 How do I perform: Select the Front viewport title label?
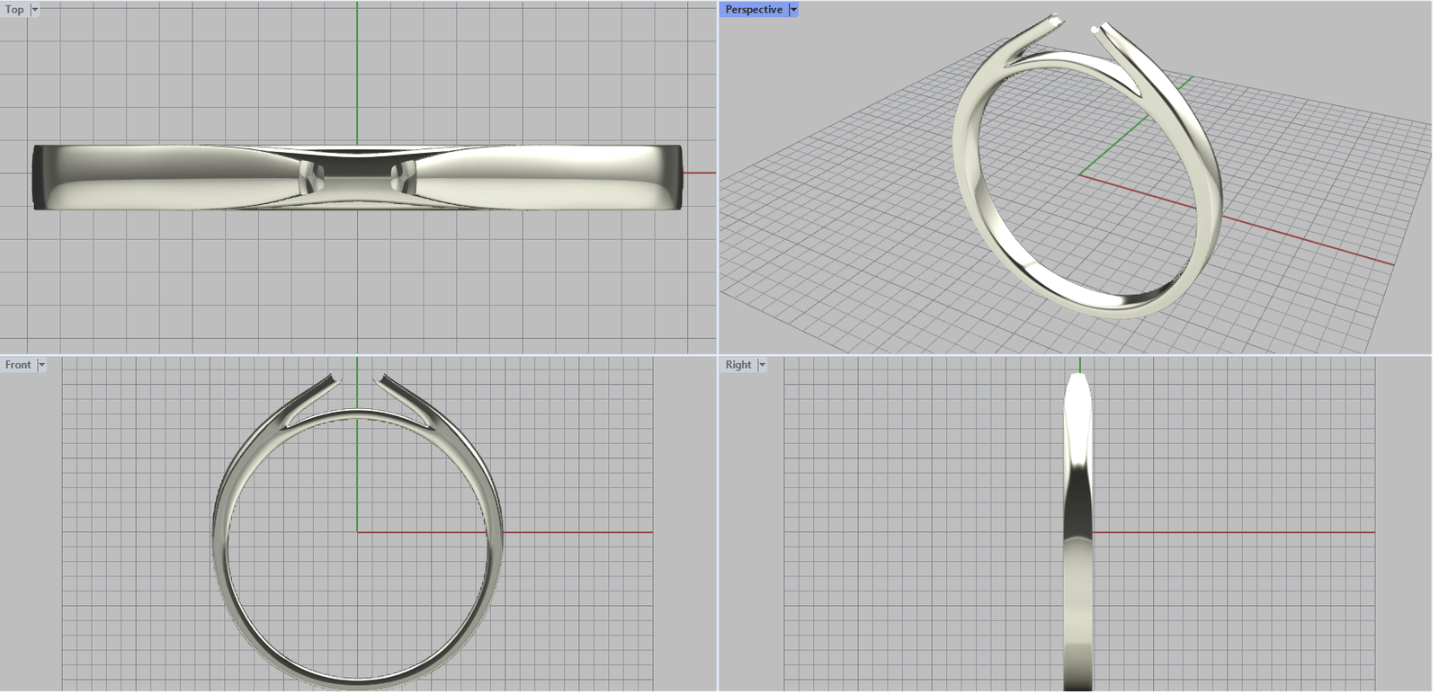click(x=18, y=365)
